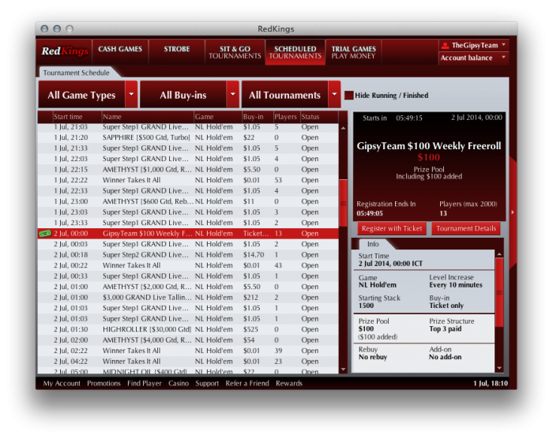This screenshot has width=553, height=439.
Task: Click the user avatar icon beside TheGipsyTeam
Action: [x=445, y=46]
